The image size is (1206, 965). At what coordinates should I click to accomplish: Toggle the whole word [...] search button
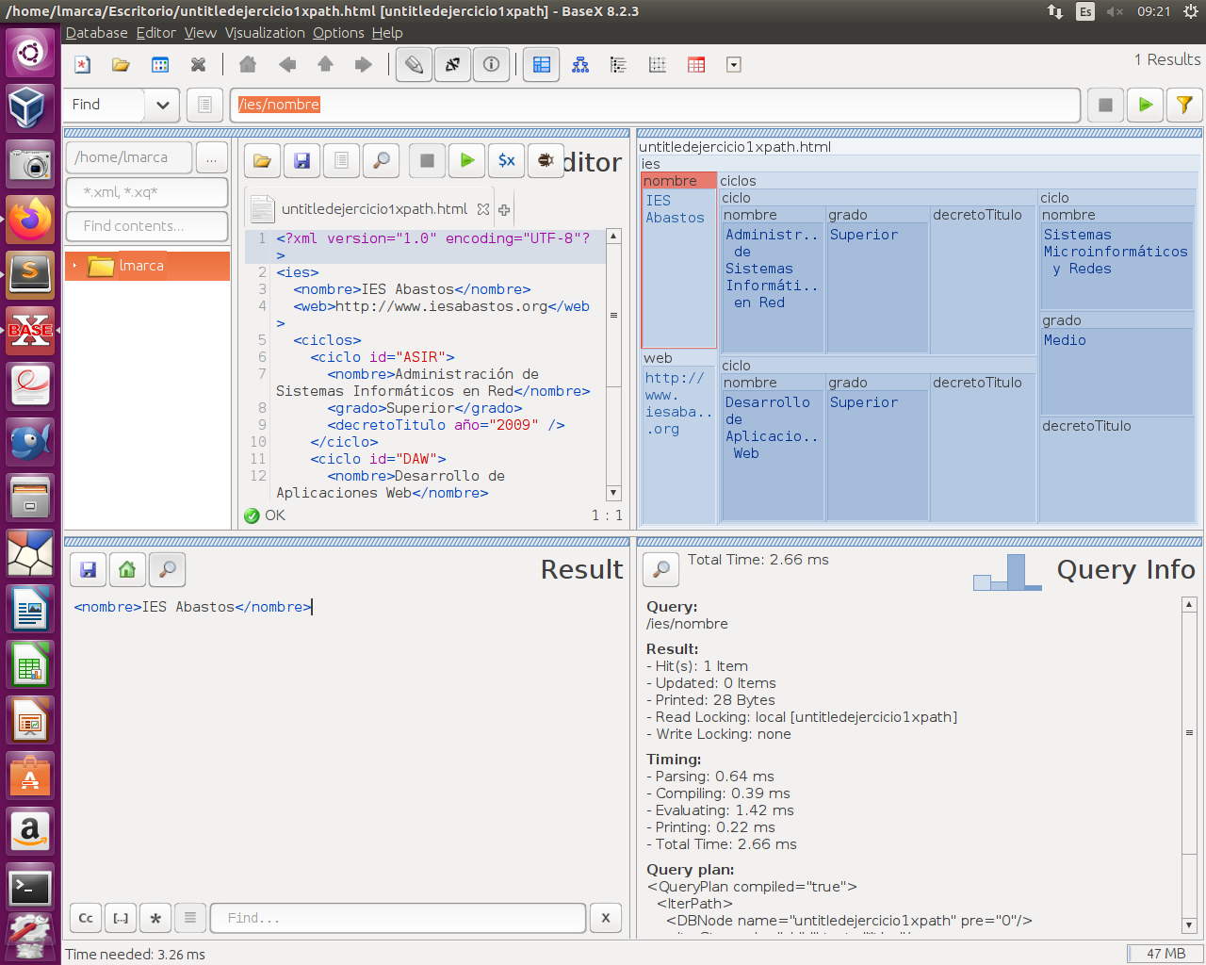pyautogui.click(x=121, y=918)
